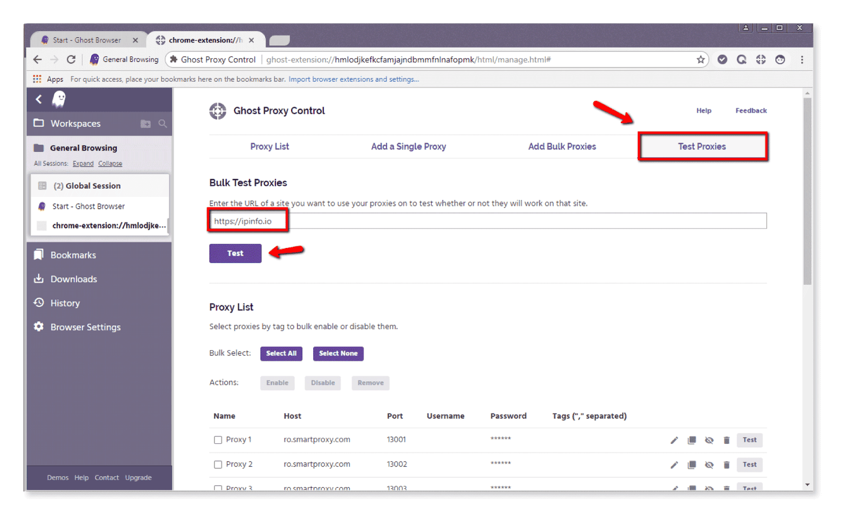The height and width of the screenshot is (525, 849).
Task: Click Select None button
Action: coord(338,354)
